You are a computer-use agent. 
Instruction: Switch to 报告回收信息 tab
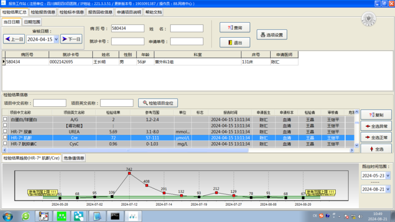tap(100, 12)
